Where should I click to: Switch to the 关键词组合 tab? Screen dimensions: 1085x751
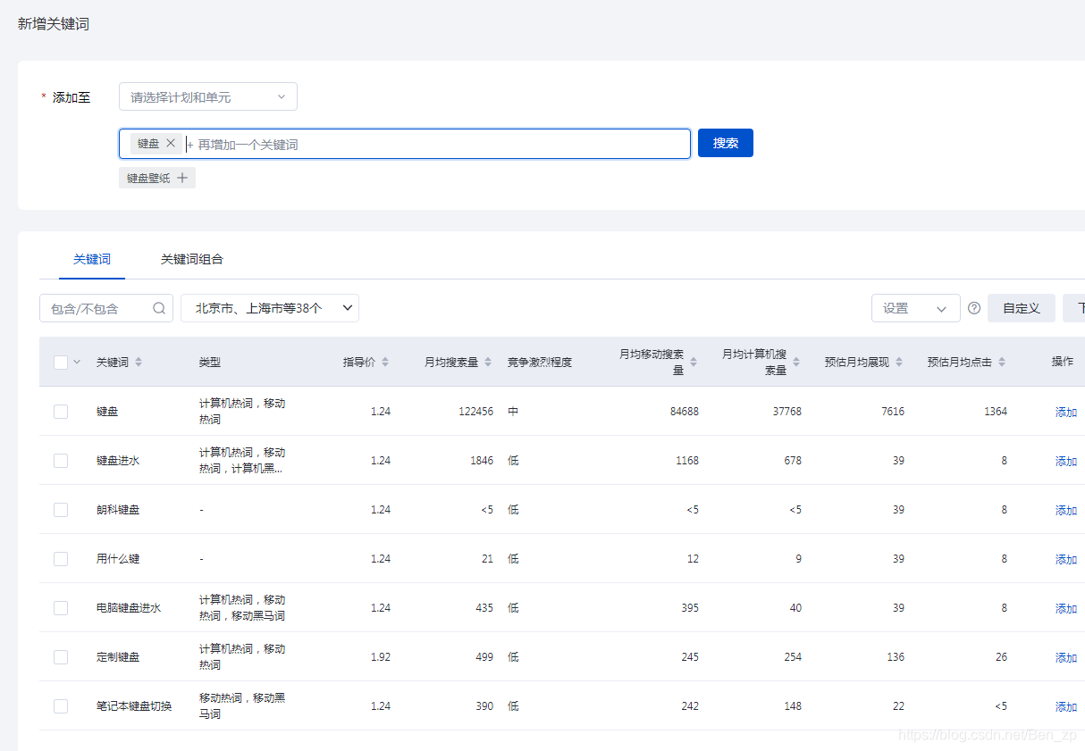[192, 259]
